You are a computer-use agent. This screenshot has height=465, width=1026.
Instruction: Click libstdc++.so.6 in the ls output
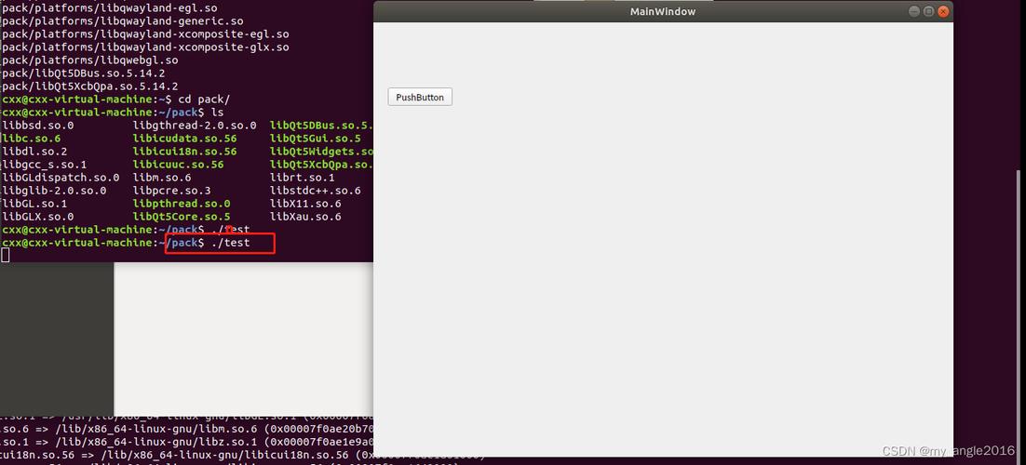point(315,191)
